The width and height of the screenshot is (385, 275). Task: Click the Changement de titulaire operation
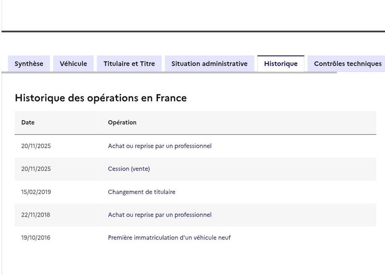tap(141, 192)
